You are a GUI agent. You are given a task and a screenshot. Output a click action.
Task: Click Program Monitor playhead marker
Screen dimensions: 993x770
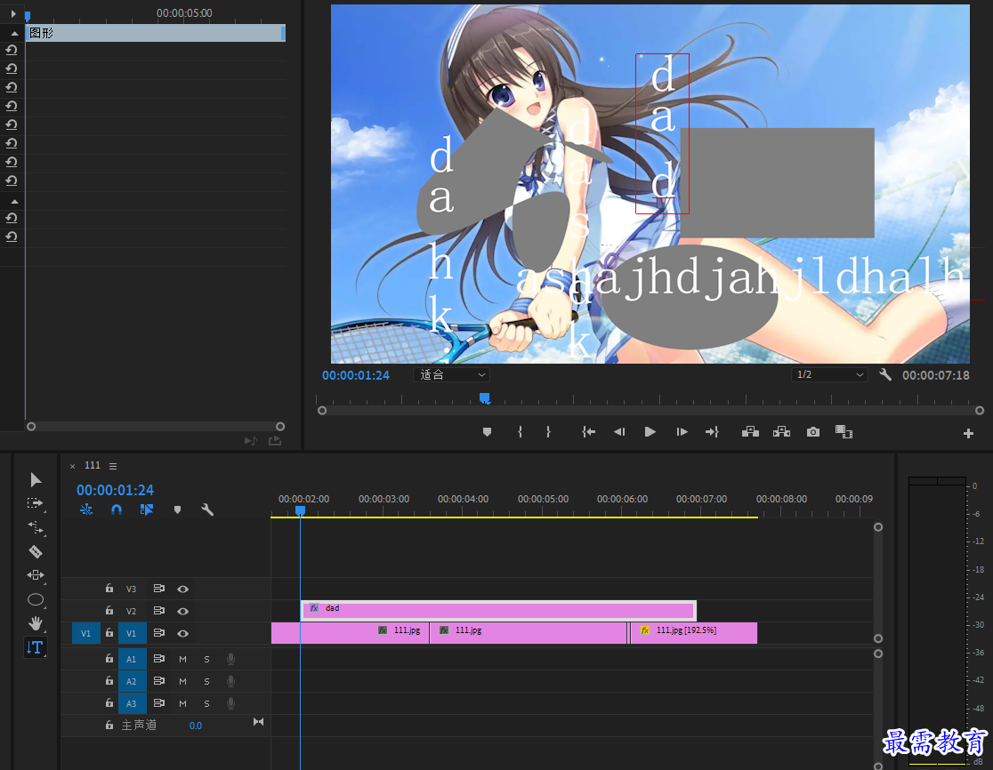pos(484,398)
